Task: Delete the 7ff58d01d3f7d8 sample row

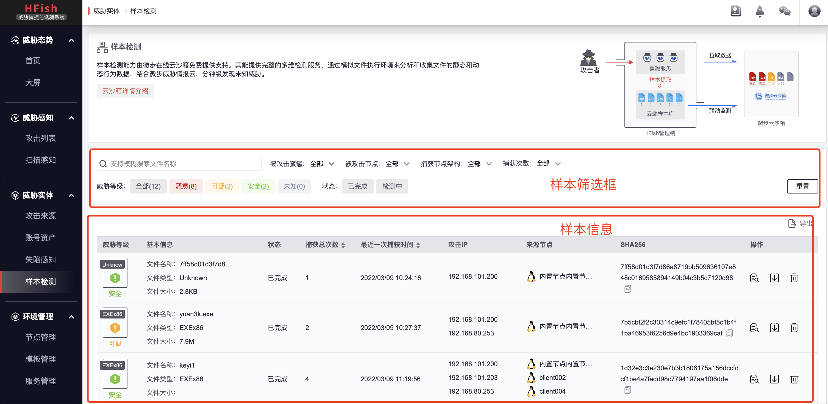Action: click(x=794, y=278)
